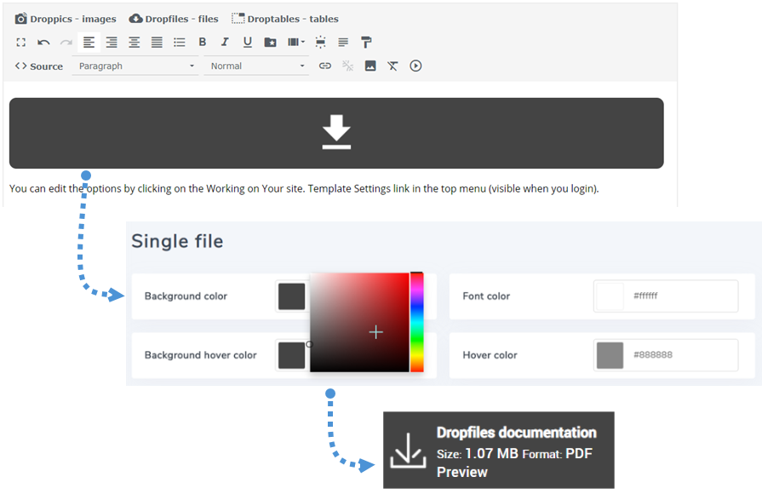762x494 pixels.
Task: Insert an image with picture icon
Action: (370, 66)
